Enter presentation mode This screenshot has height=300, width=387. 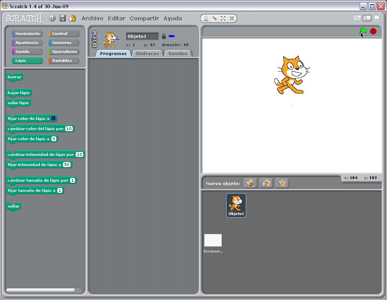(x=377, y=18)
